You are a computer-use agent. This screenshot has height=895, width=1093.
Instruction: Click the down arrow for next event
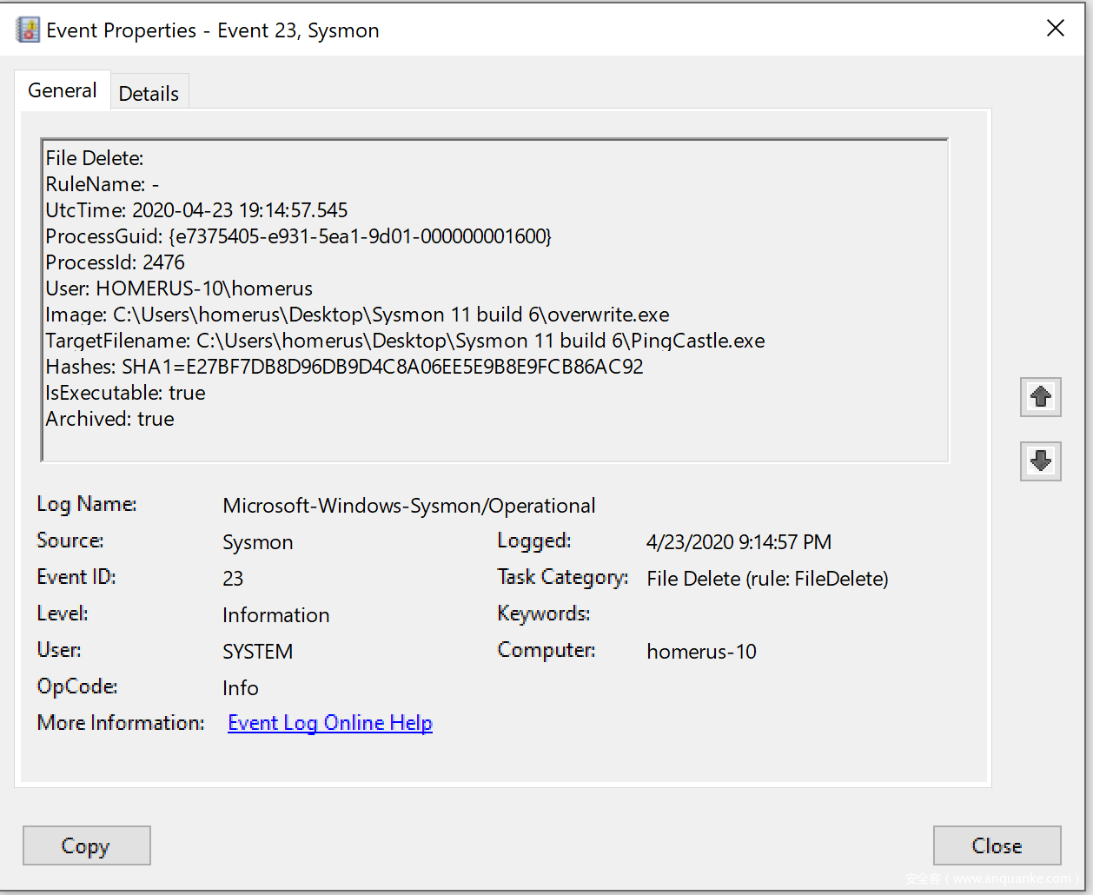coord(1040,461)
